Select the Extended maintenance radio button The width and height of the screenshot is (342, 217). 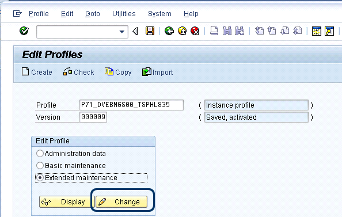(x=40, y=177)
